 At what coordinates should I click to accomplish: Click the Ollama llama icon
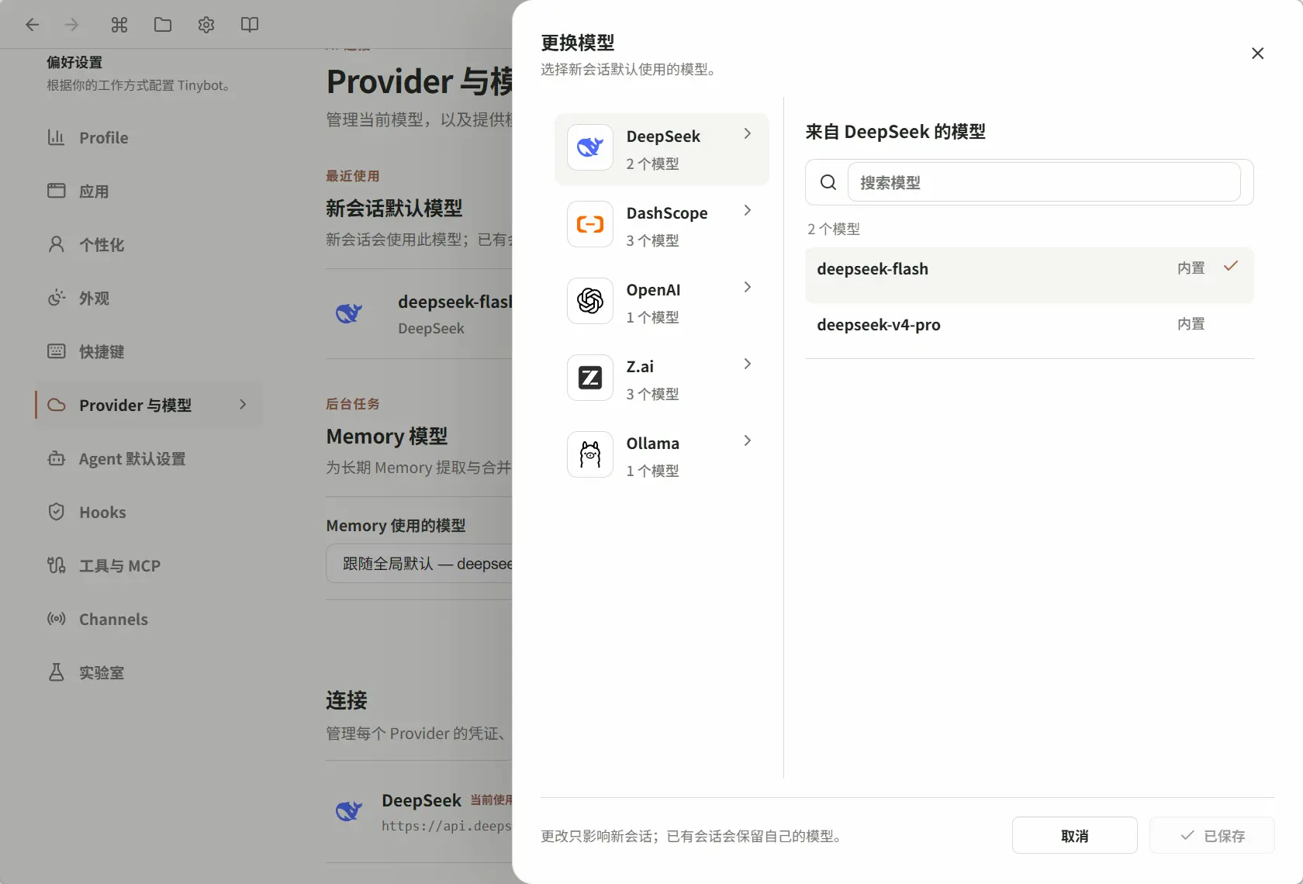pyautogui.click(x=590, y=454)
